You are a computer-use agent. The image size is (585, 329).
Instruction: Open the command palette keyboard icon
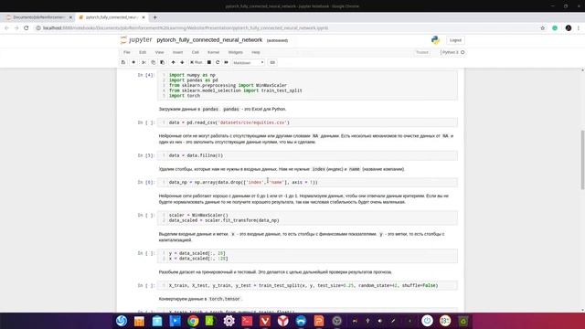click(272, 63)
